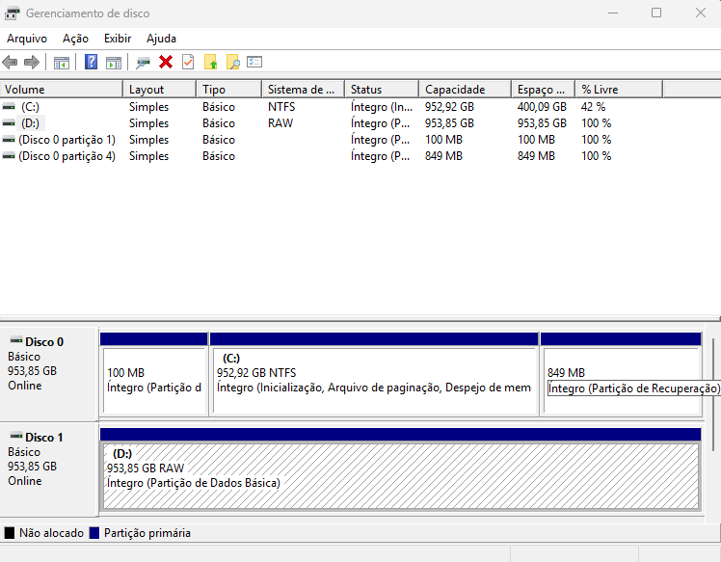The width and height of the screenshot is (721, 562).
Task: Click the yellow folder up-arrow icon
Action: pos(210,62)
